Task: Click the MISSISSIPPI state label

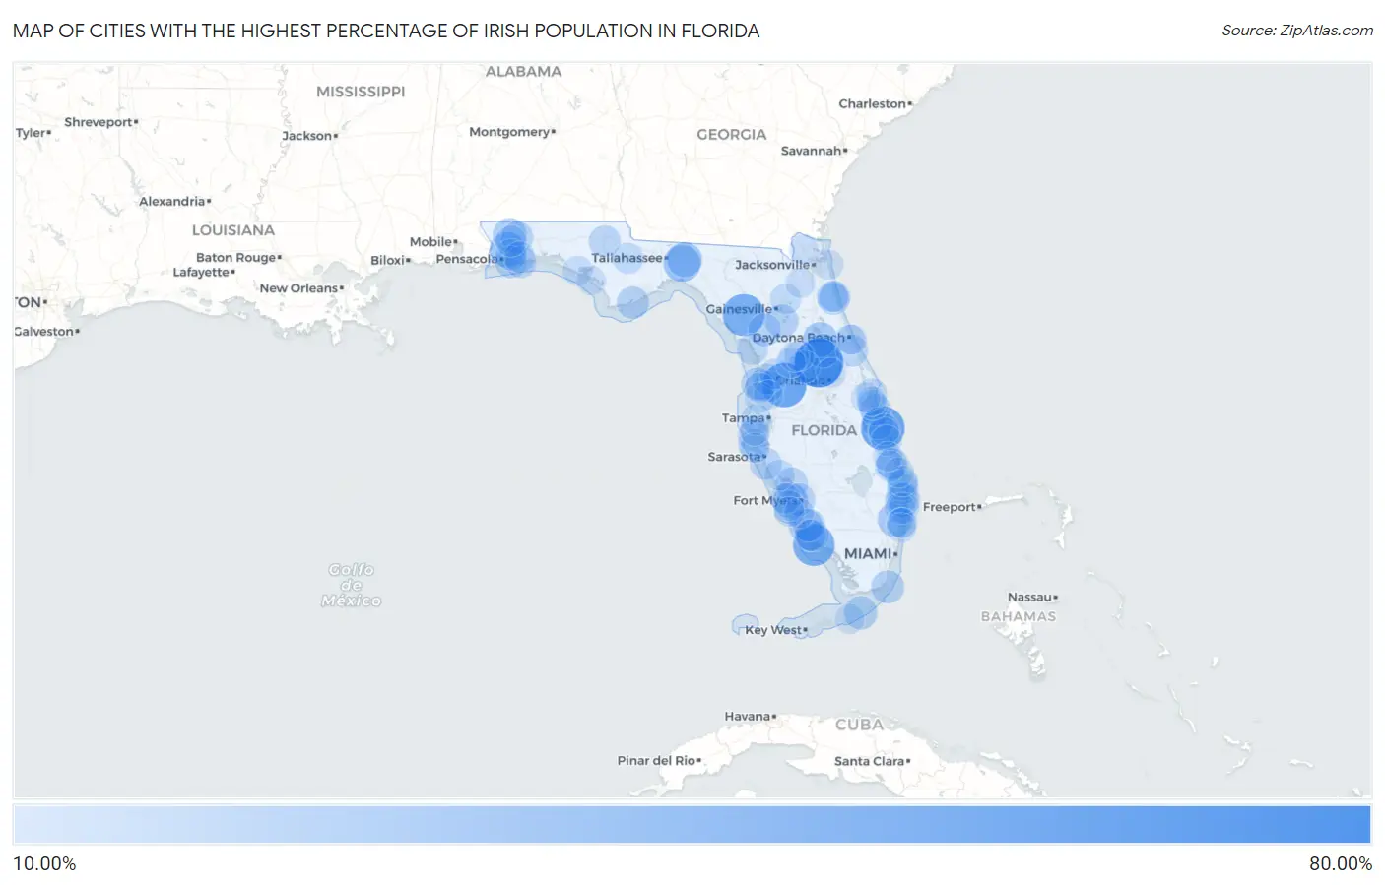Action: click(361, 92)
